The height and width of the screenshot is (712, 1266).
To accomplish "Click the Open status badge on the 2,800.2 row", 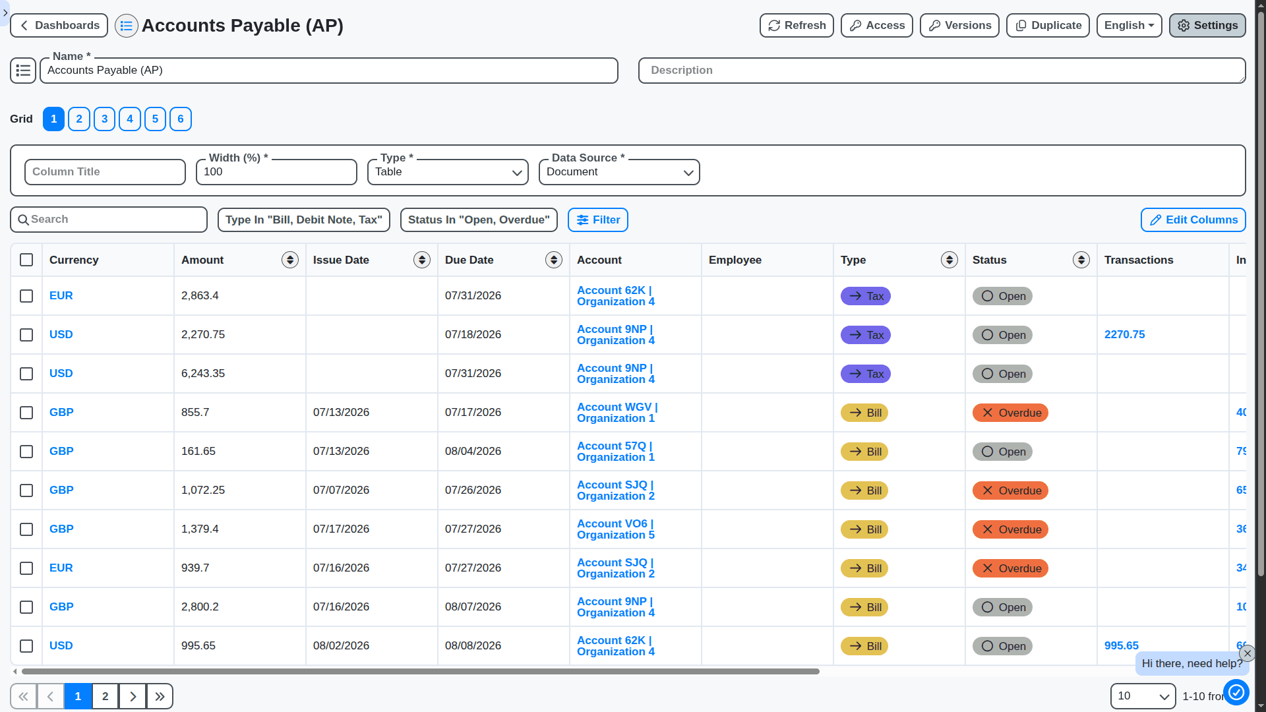I will tap(1002, 607).
